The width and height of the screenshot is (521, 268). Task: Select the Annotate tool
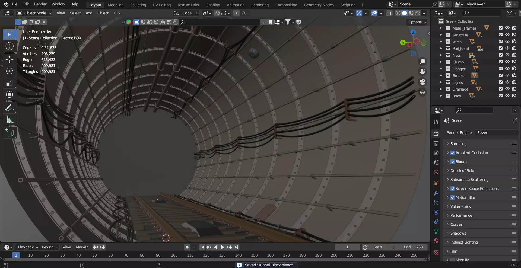tap(9, 108)
